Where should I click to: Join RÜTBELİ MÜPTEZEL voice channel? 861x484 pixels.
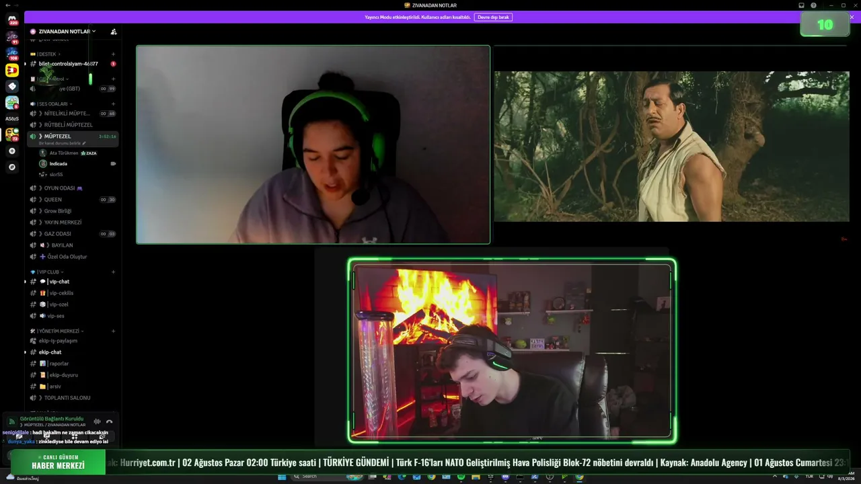(x=73, y=125)
